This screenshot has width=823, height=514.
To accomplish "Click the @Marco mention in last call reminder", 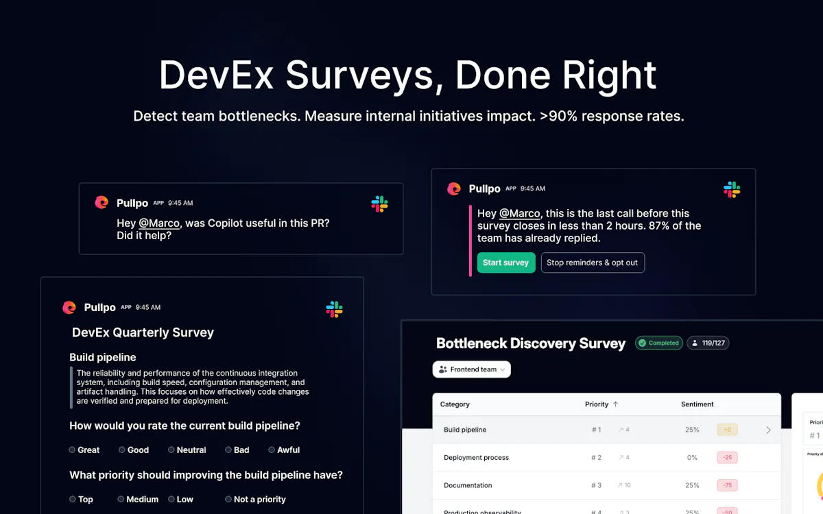I will (x=520, y=213).
